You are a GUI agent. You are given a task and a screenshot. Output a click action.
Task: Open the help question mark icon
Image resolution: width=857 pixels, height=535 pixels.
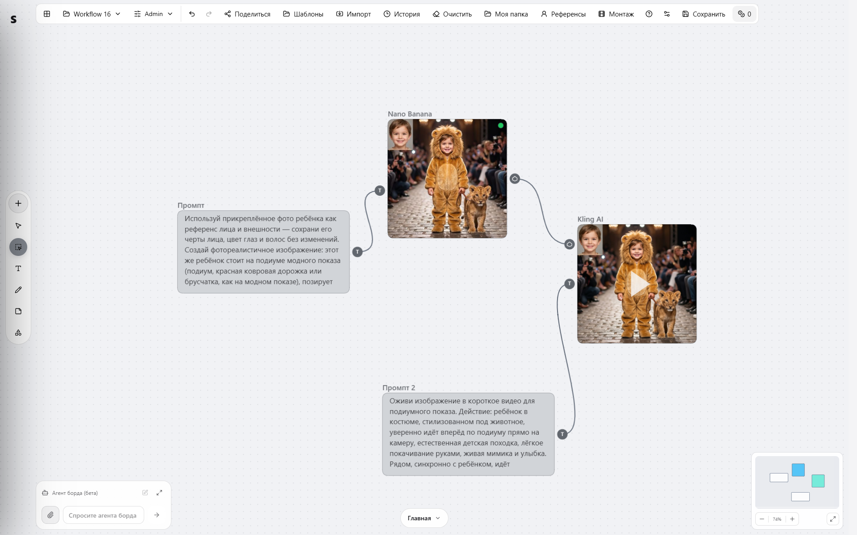point(649,14)
